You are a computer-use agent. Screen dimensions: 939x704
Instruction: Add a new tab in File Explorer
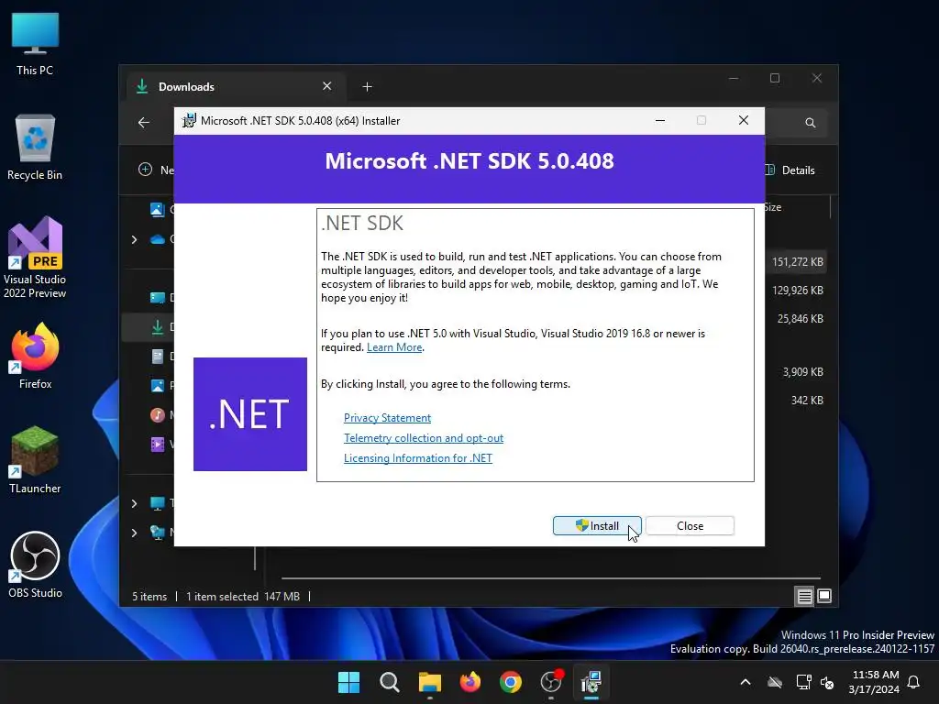[367, 87]
